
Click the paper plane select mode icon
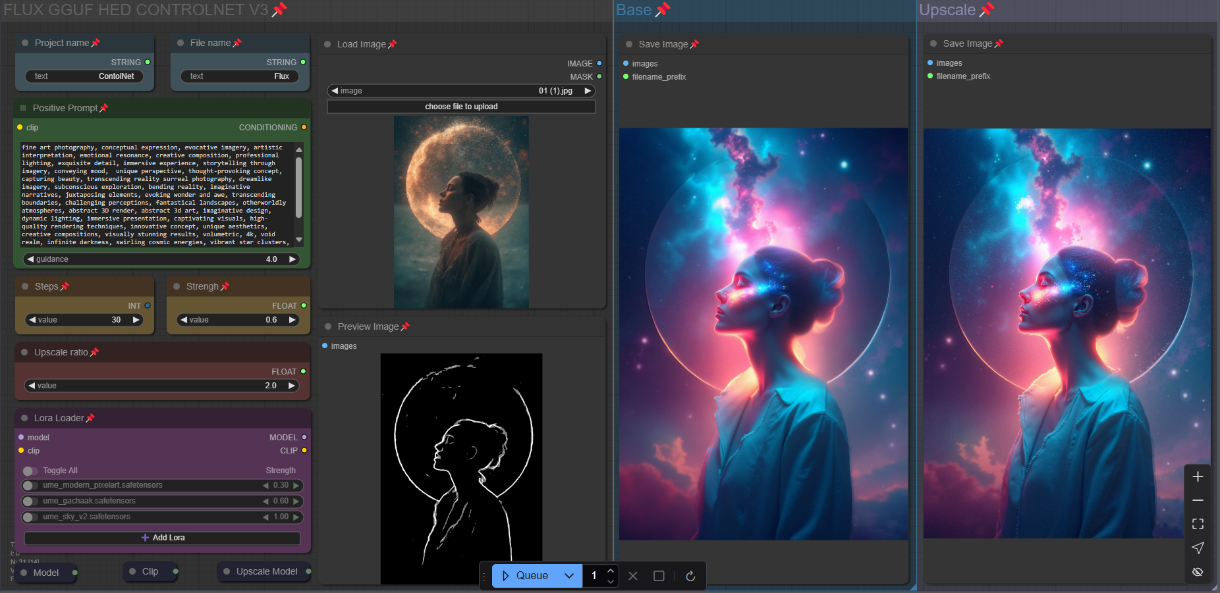coord(1198,548)
